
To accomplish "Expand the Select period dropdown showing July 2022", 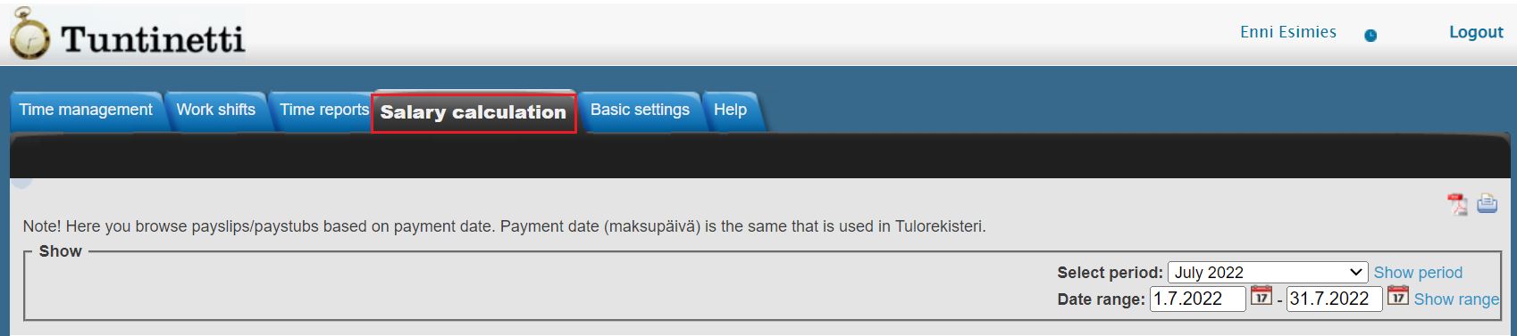I will click(1268, 272).
